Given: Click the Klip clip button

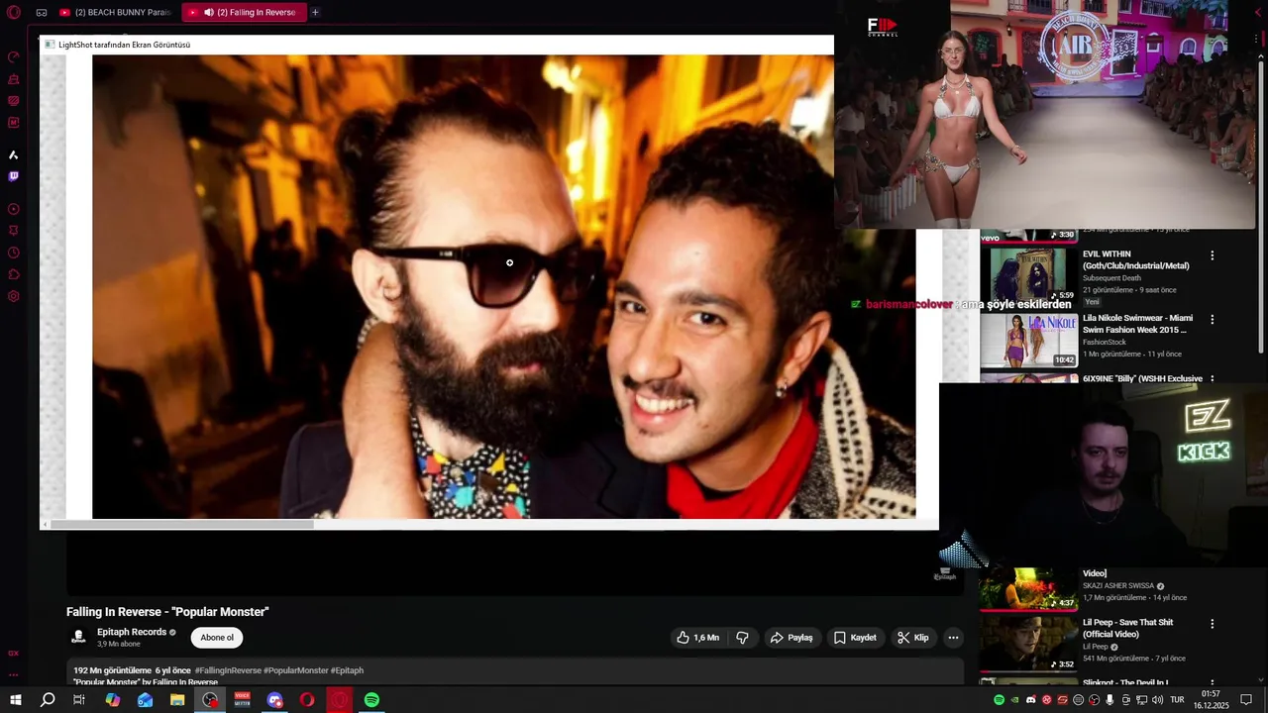Looking at the screenshot, I should point(912,638).
